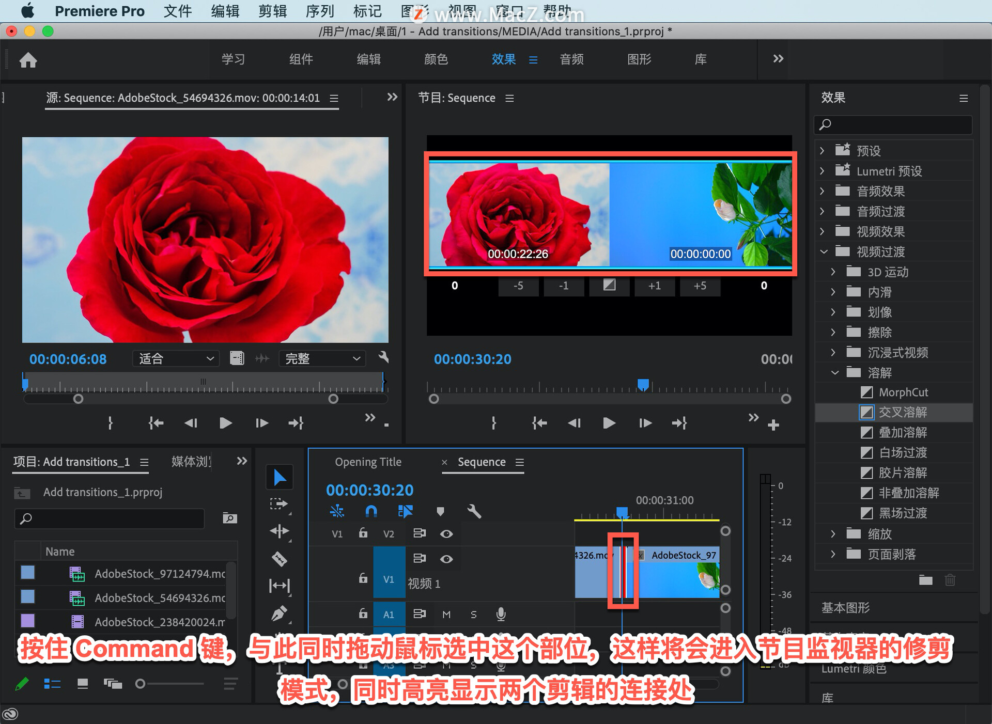The width and height of the screenshot is (992, 724).
Task: Mute the A1 audio track
Action: pyautogui.click(x=446, y=614)
